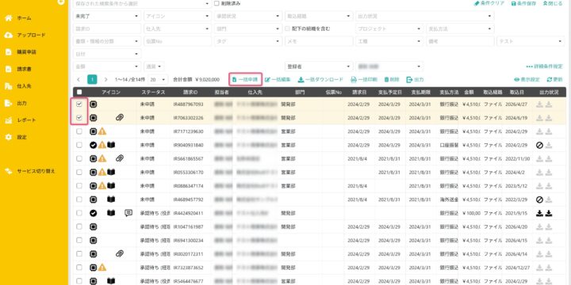Open the 日付 filter dropdown
Image resolution: width=571 pixels, height=285 pixels.
click(x=107, y=54)
